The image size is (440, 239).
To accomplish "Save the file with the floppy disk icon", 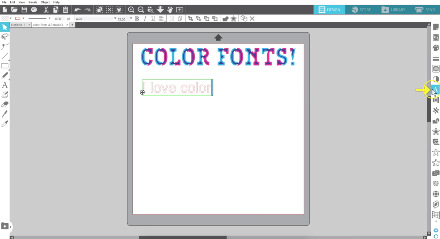I will (24, 10).
